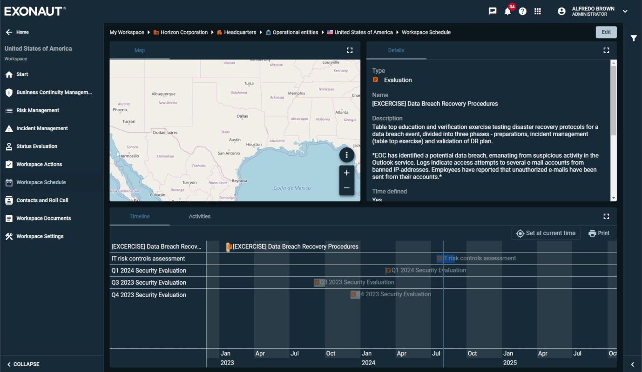Click Headquarters breadcrumb
642x372 pixels.
point(237,32)
